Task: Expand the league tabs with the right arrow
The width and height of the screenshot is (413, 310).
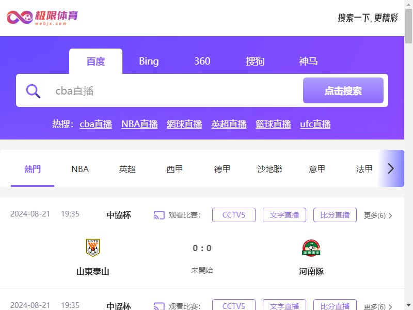Action: point(391,168)
